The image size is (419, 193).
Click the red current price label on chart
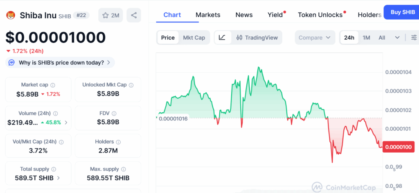[399, 147]
